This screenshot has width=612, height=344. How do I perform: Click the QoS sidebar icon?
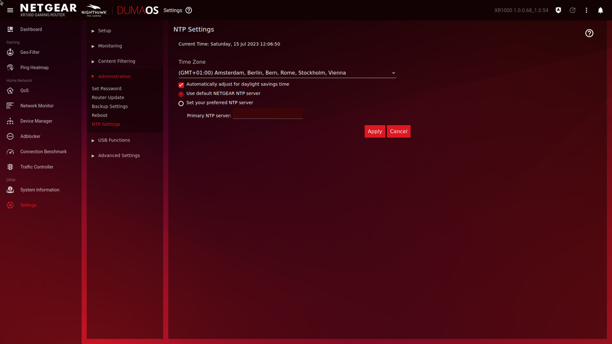coord(10,91)
